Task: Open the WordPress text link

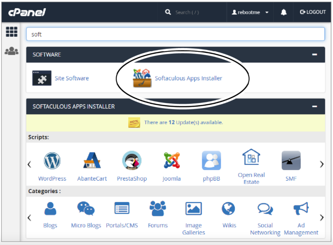Action: 52,178
